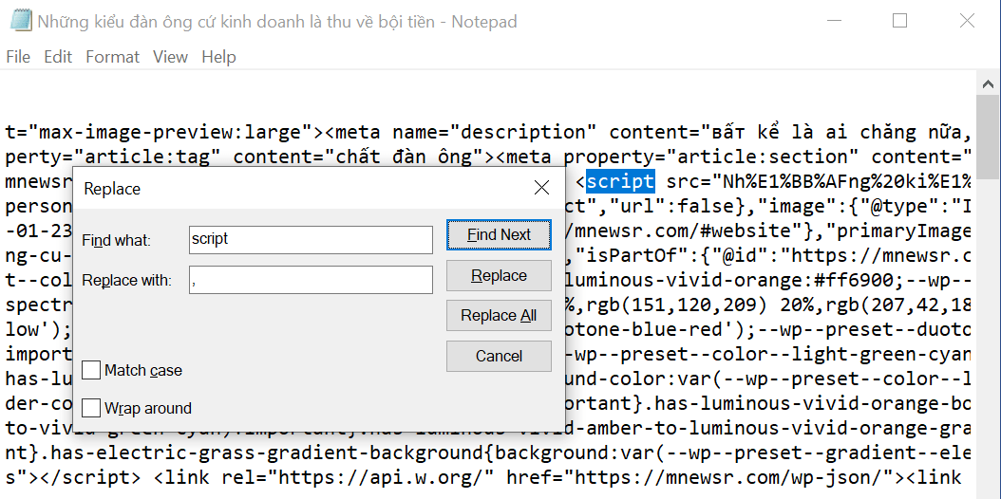Click the text "rgb(151,120,209)"

[x=678, y=305]
